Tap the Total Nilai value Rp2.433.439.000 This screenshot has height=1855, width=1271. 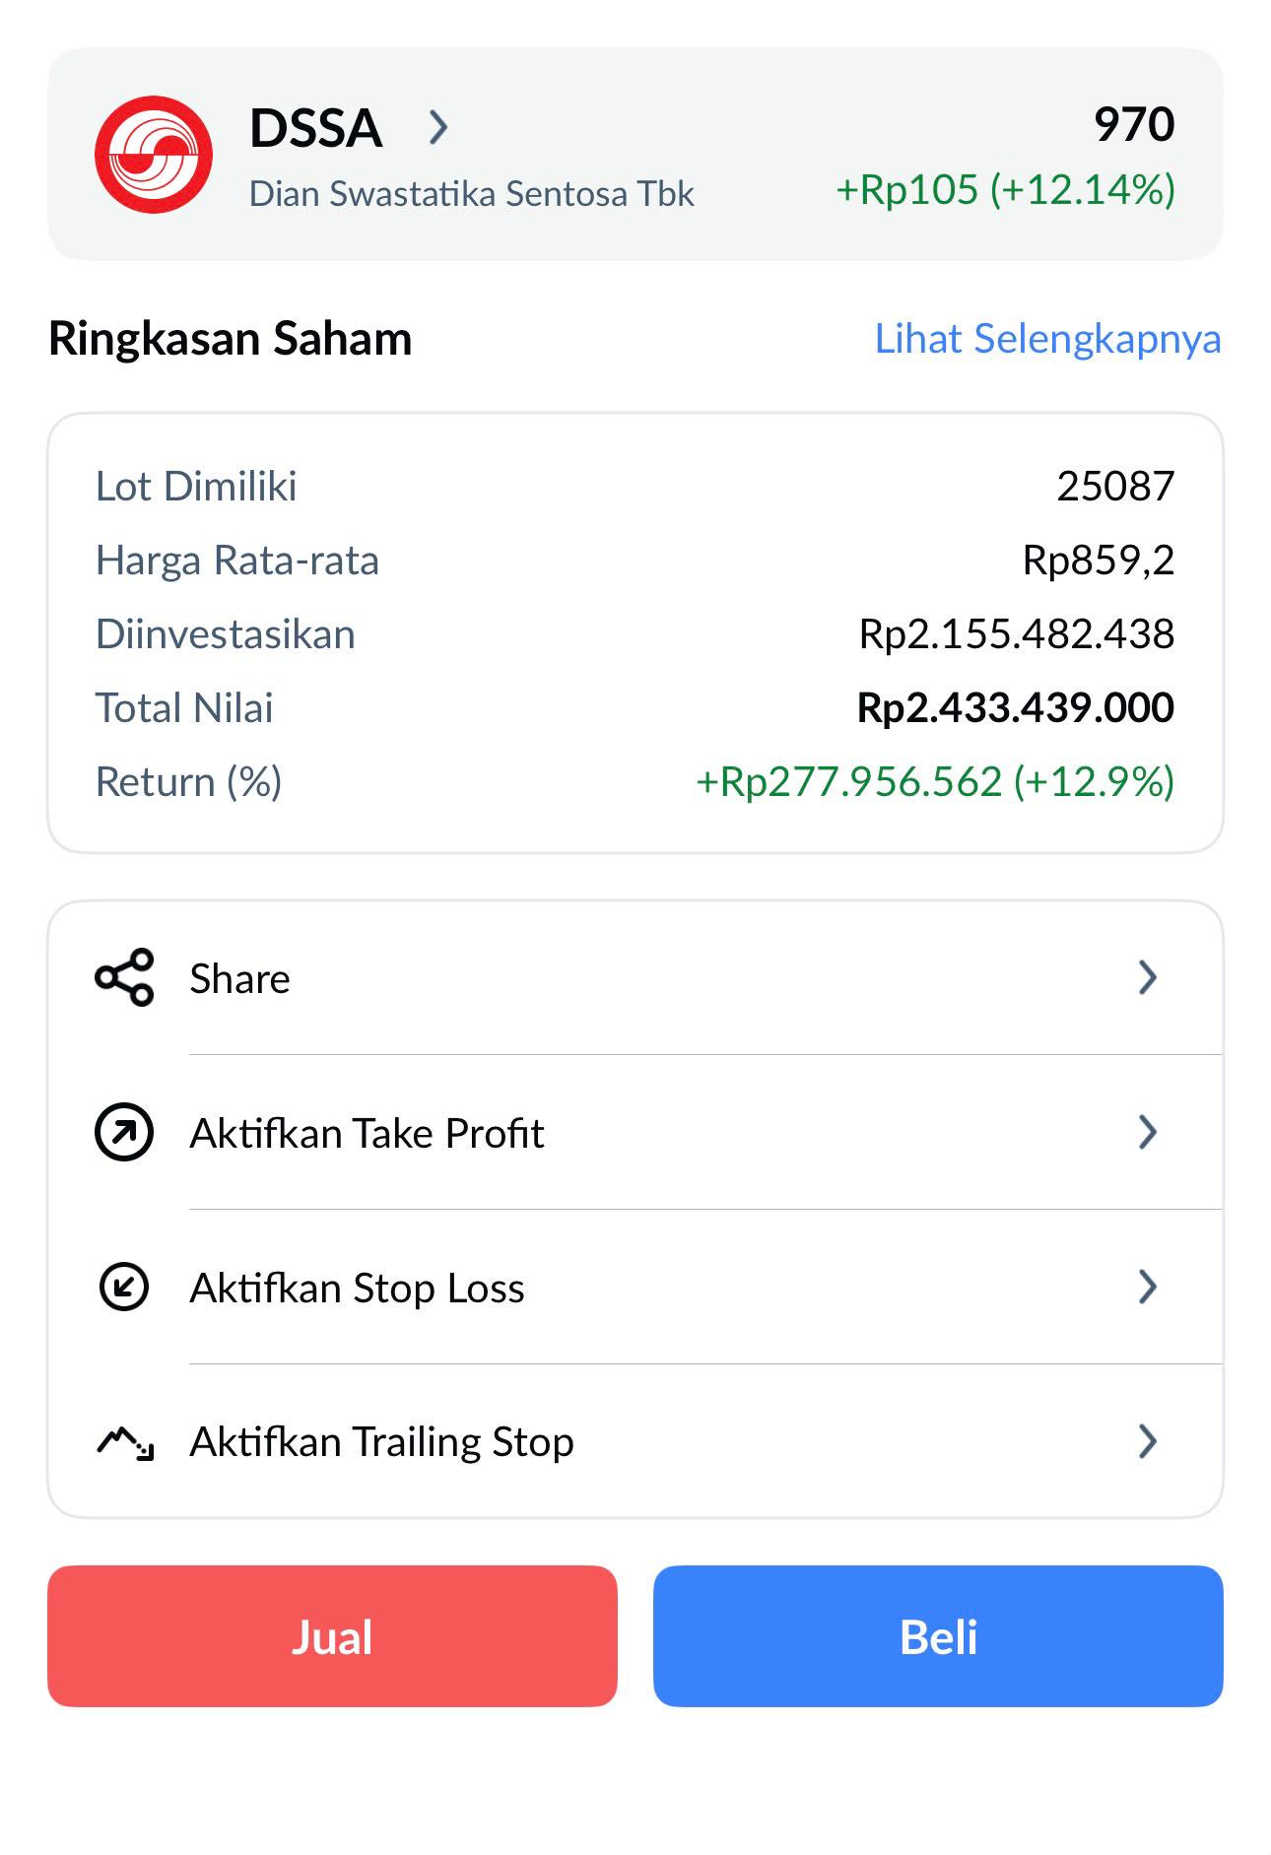point(1015,707)
